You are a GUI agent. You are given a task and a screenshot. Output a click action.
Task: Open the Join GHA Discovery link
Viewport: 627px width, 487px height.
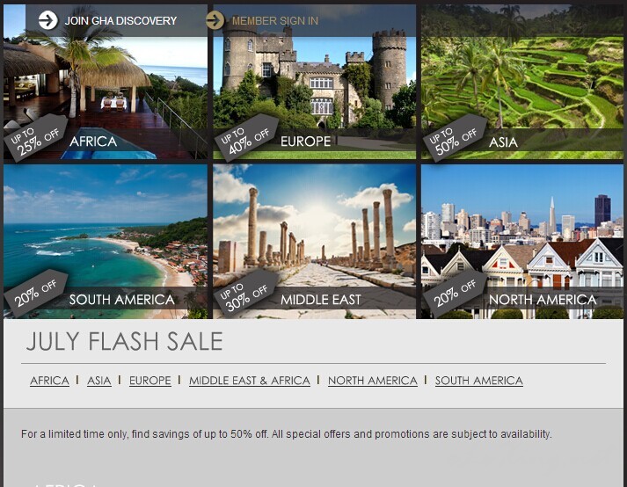pyautogui.click(x=120, y=21)
